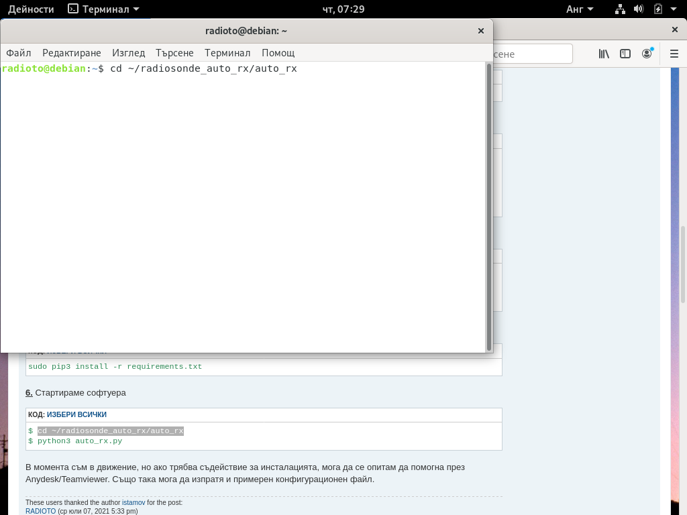Open the Търсене menu in terminal
Screen dimensions: 687x515
click(x=174, y=53)
